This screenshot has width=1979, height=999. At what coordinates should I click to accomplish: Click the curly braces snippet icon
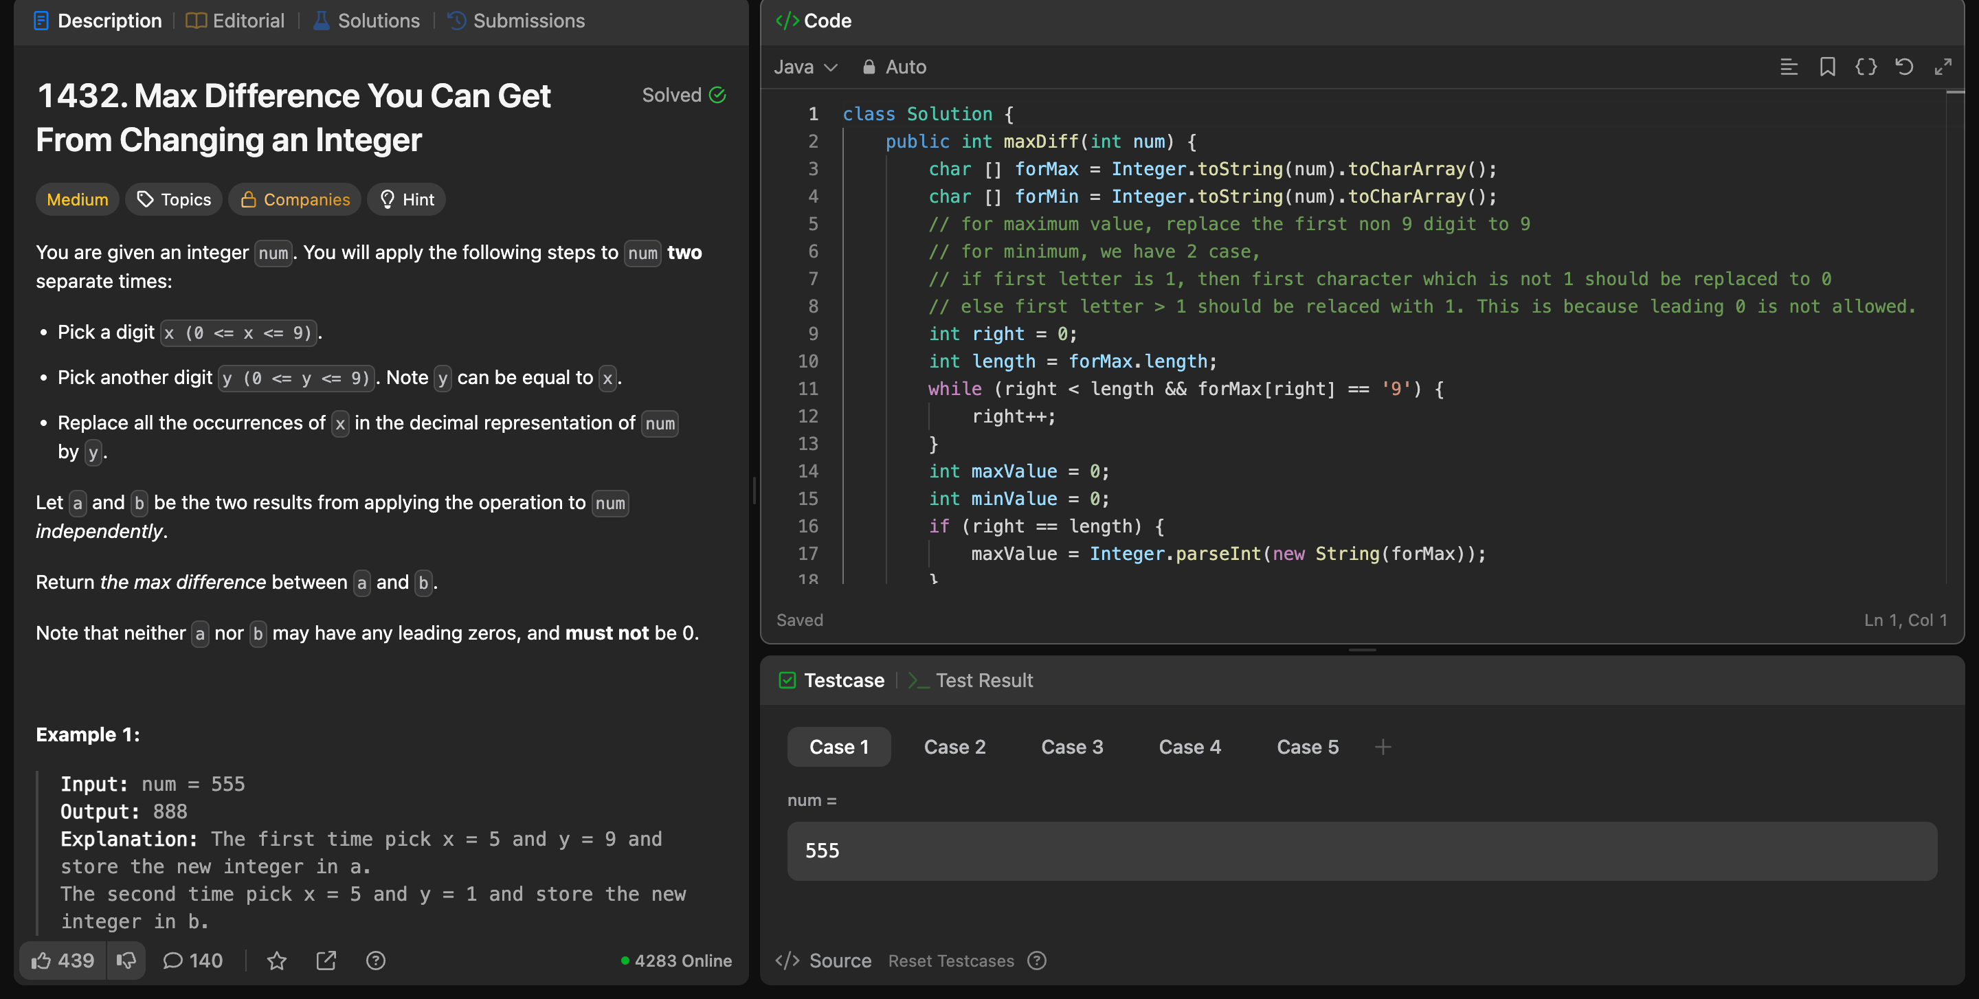click(1866, 67)
